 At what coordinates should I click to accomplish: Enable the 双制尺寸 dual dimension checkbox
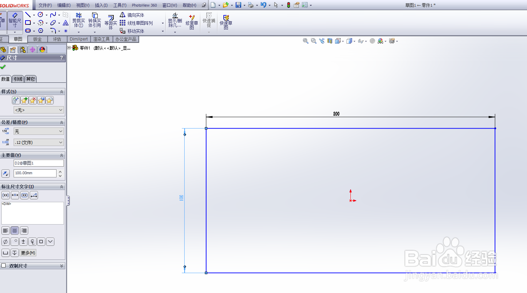3,266
